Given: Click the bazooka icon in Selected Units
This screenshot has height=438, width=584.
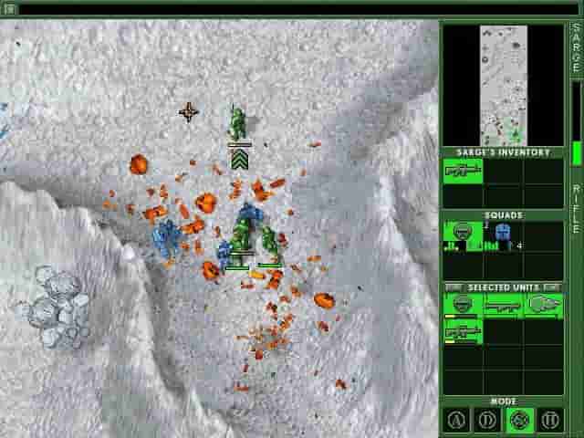Looking at the screenshot, I should pos(503,306).
